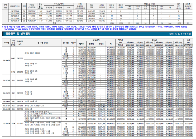Click the housing type cell '084.9369C'
The width and height of the screenshot is (196, 139).
[x=7, y=93]
